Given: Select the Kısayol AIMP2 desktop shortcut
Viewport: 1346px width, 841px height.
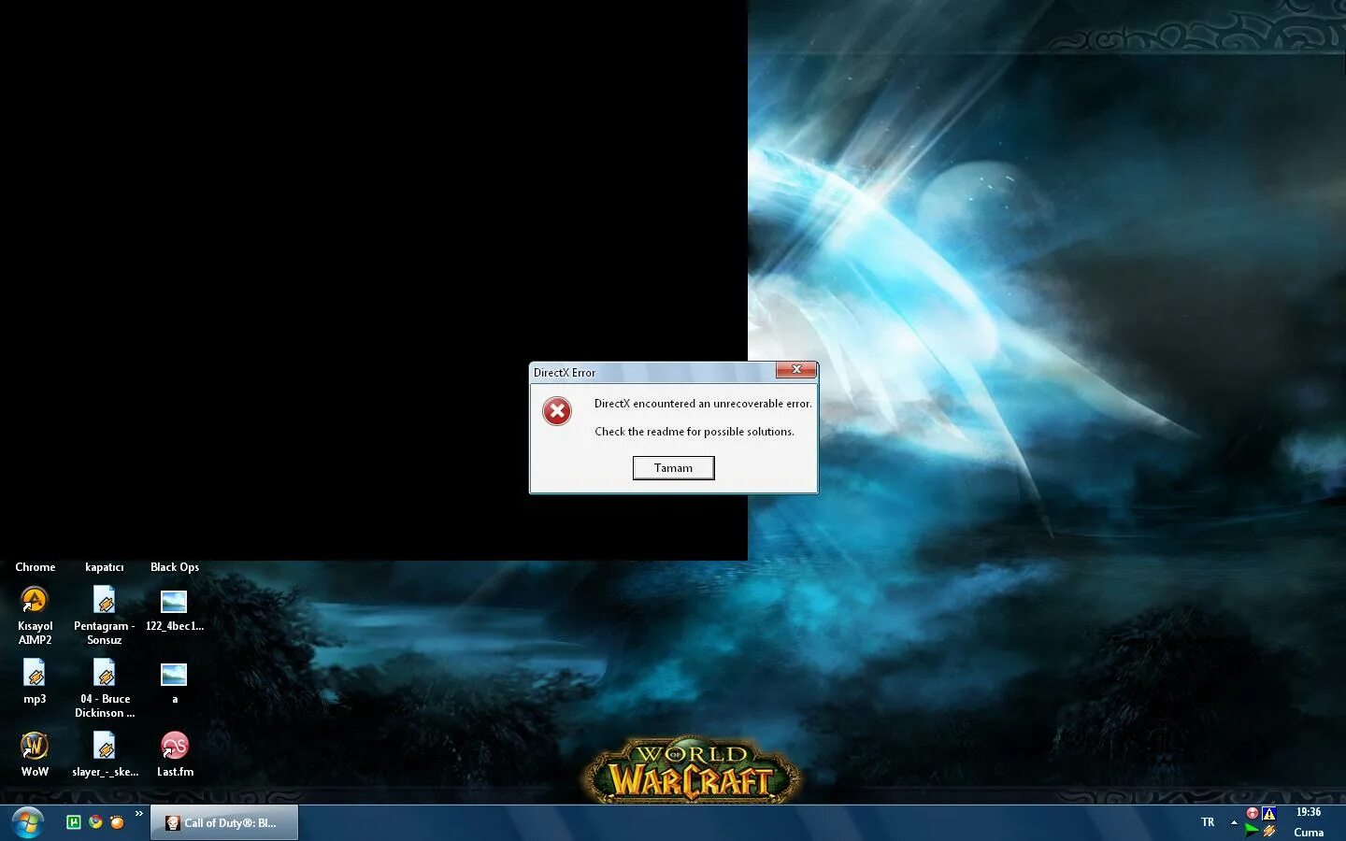Looking at the screenshot, I should (35, 616).
